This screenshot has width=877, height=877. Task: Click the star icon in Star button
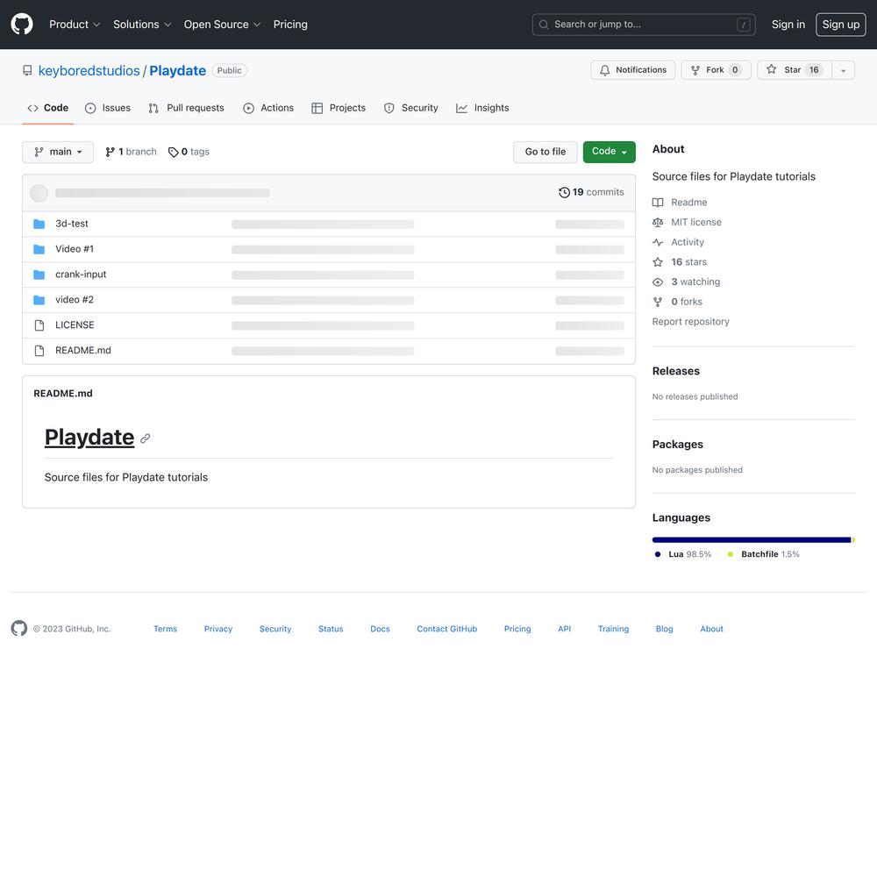(771, 69)
